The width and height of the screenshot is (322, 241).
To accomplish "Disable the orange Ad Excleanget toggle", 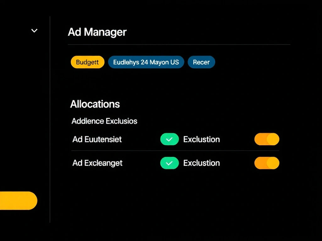I will coord(267,163).
